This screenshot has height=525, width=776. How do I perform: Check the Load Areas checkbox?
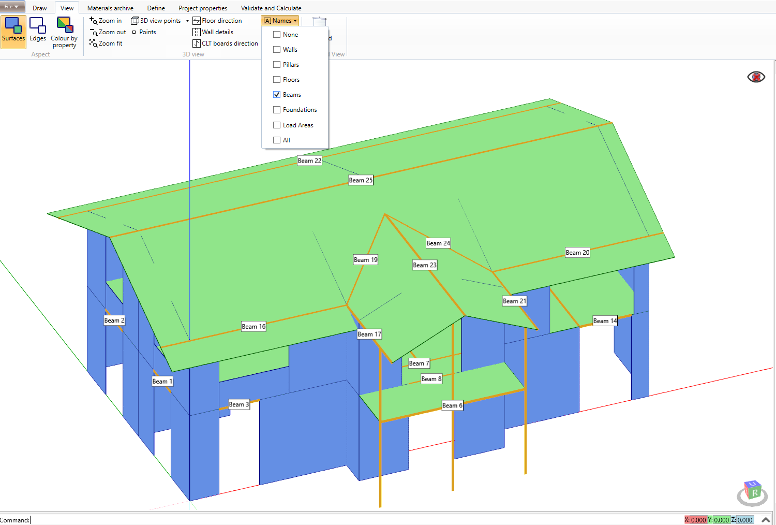click(277, 125)
